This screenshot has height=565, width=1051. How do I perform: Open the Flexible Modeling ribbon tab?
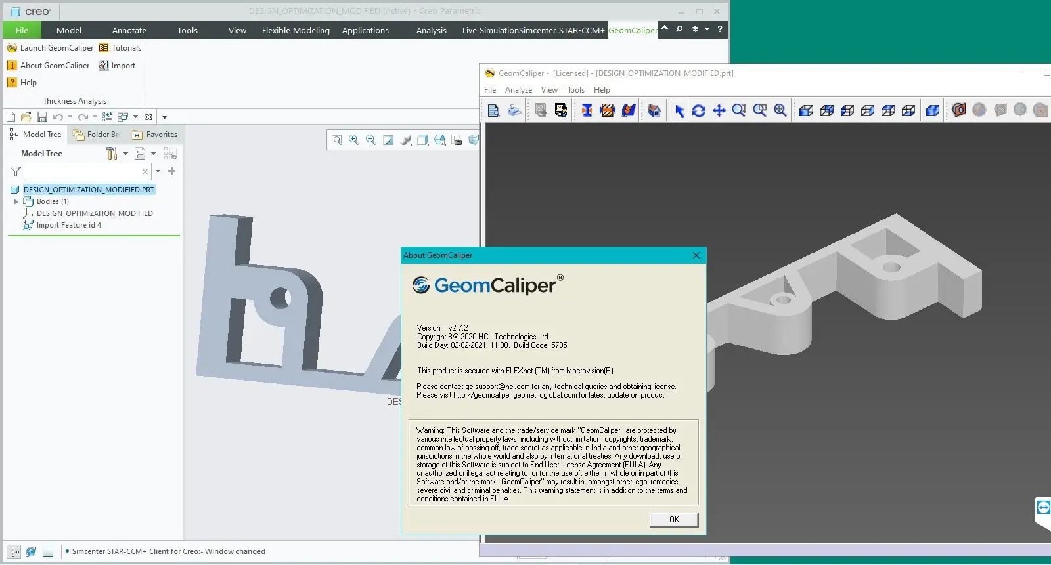point(296,30)
